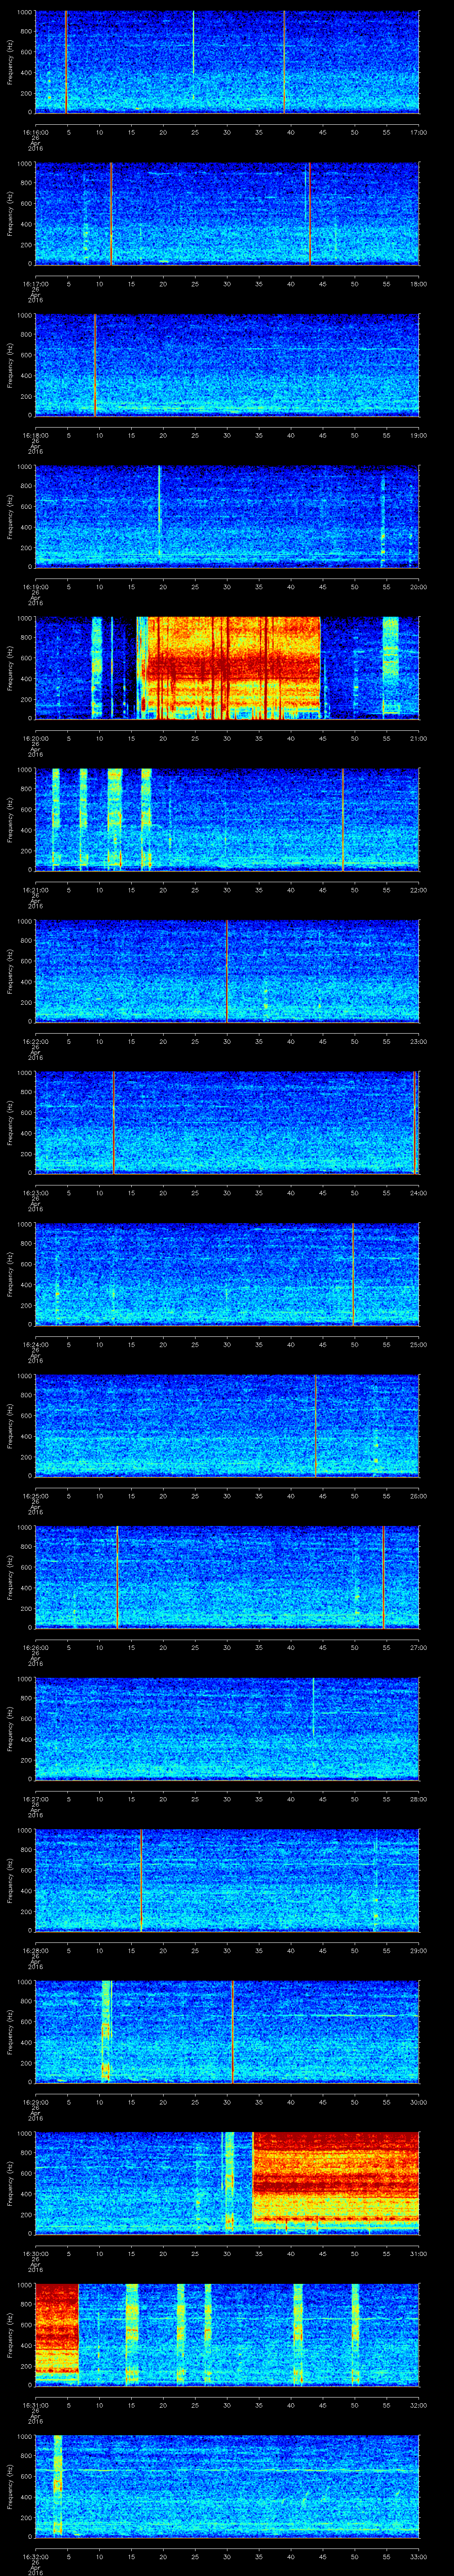Click the red noise block starting the 16:31:00 panel

(57, 2330)
